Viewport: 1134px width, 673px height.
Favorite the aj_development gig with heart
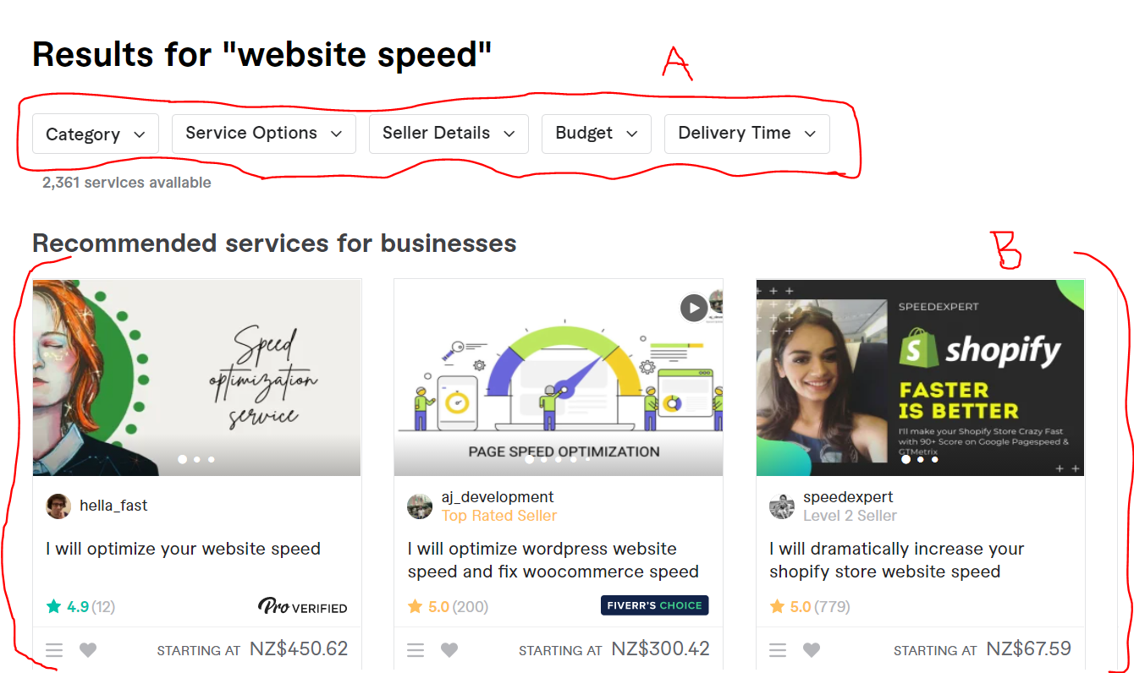449,650
